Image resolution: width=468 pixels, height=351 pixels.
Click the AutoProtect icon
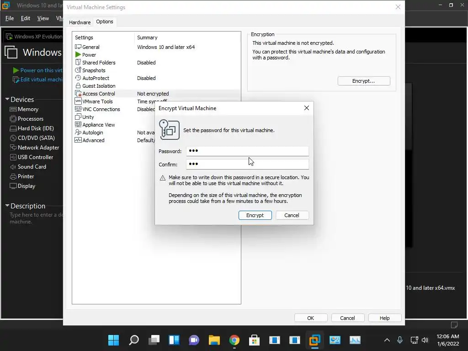[x=78, y=78]
